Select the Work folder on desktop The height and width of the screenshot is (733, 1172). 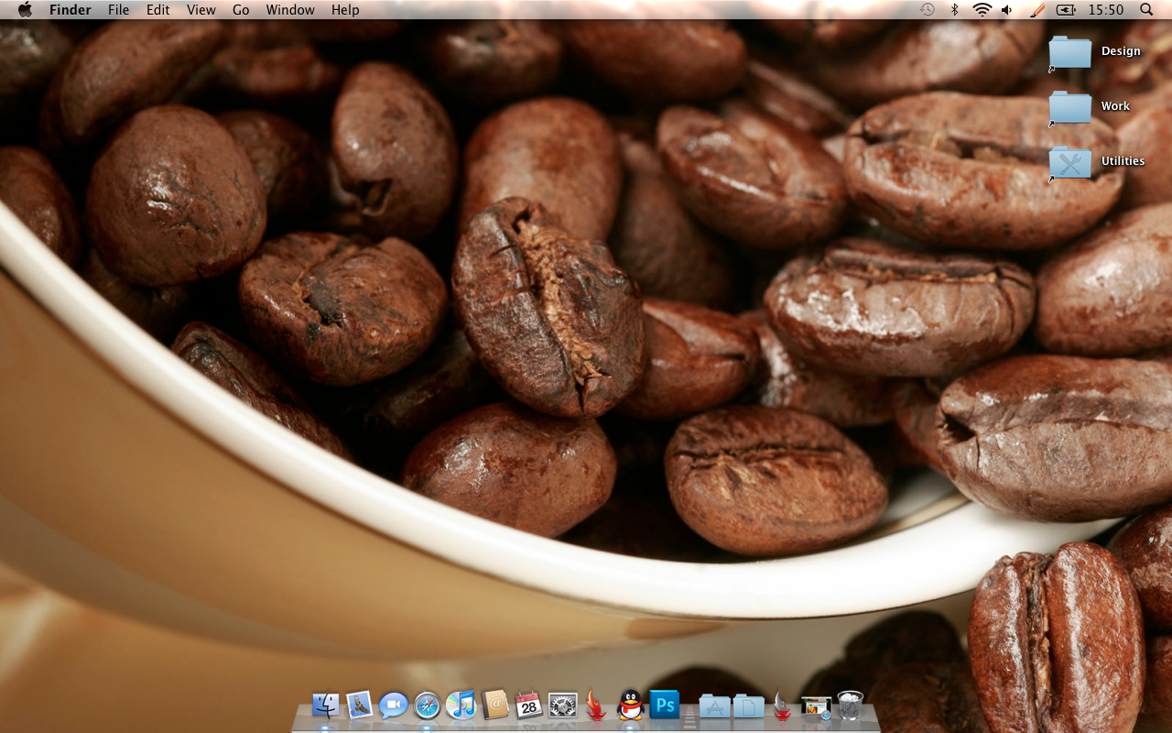1069,107
